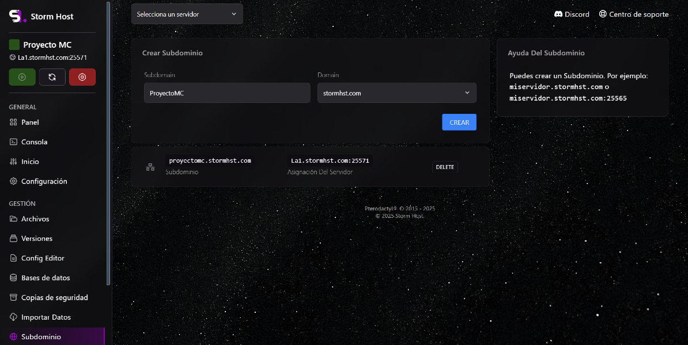Click the support center lifebuoy icon
The image size is (688, 345).
[603, 14]
